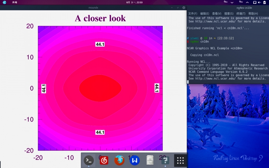Viewport: 269px width, 168px height.
Task: Open the 终端 application menu in top bar
Action: coord(15,2)
